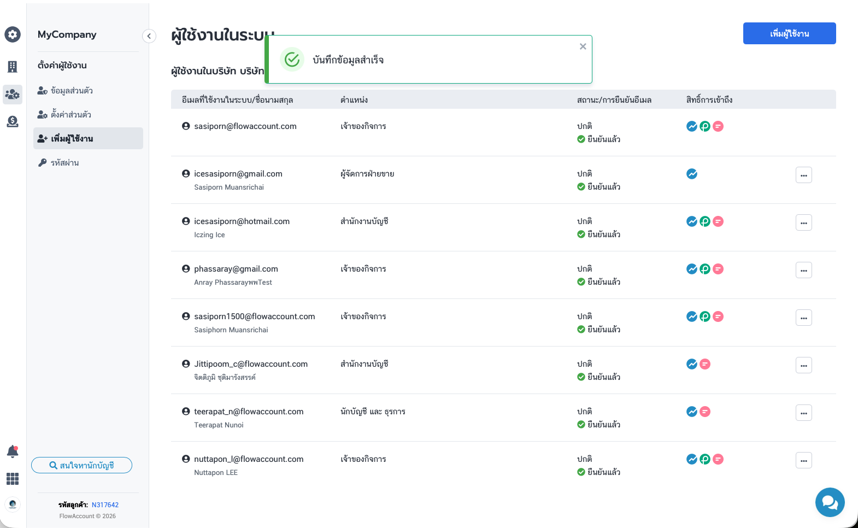This screenshot has height=528, width=858.
Task: Click the สนใจหานักบัญชี button
Action: tap(81, 465)
